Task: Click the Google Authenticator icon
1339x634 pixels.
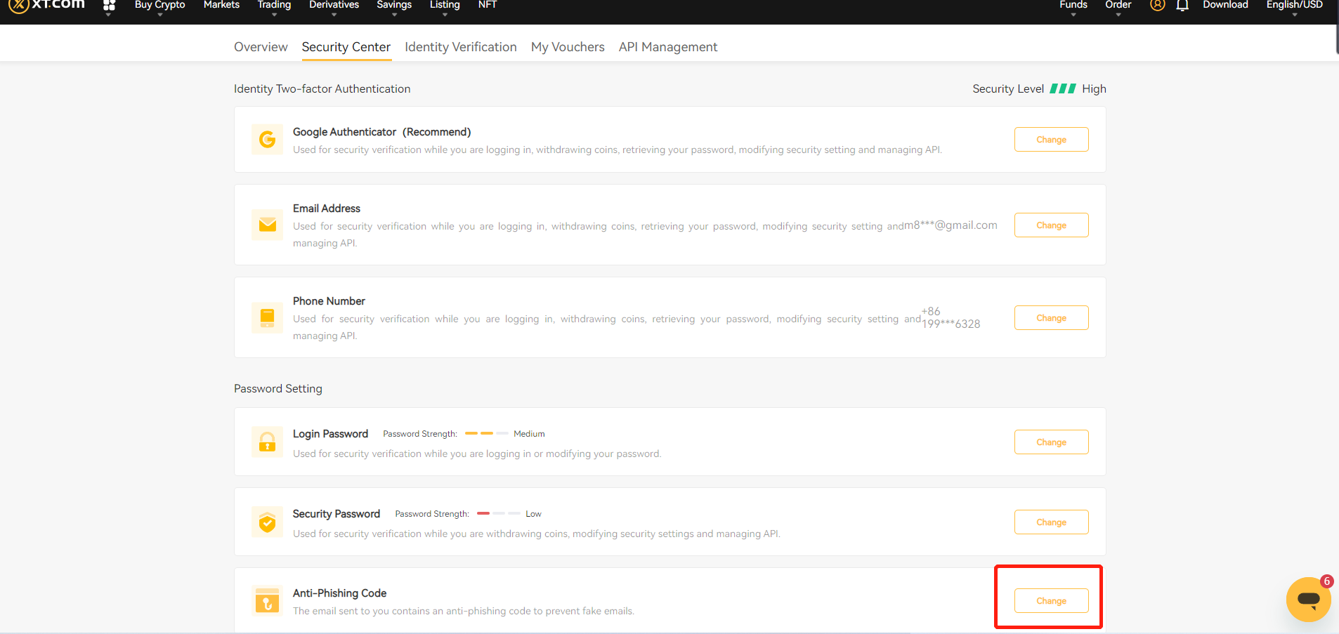Action: (x=267, y=140)
